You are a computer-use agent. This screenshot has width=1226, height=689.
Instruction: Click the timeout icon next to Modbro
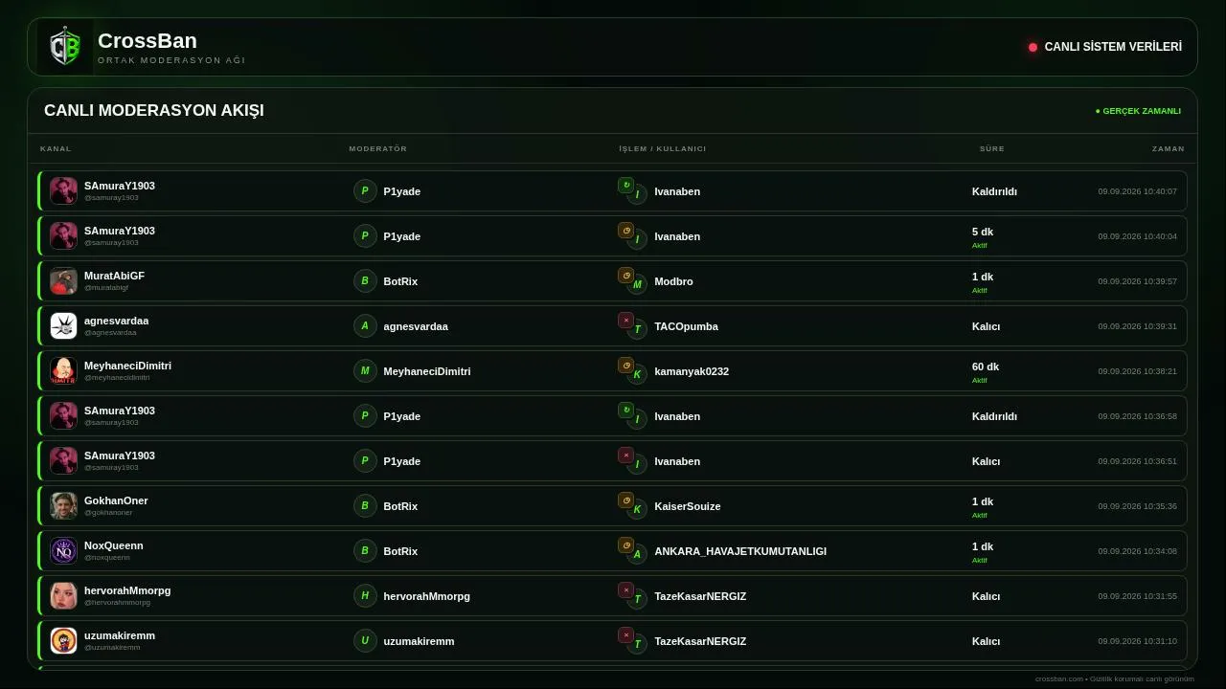point(625,276)
